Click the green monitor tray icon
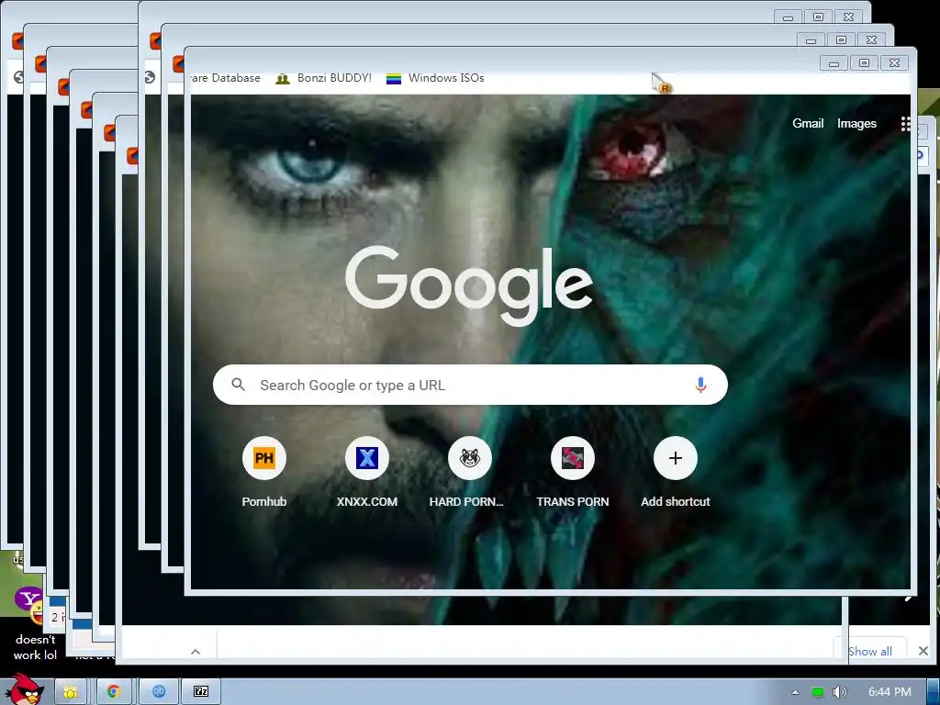Viewport: 940px width, 705px height. 817,692
